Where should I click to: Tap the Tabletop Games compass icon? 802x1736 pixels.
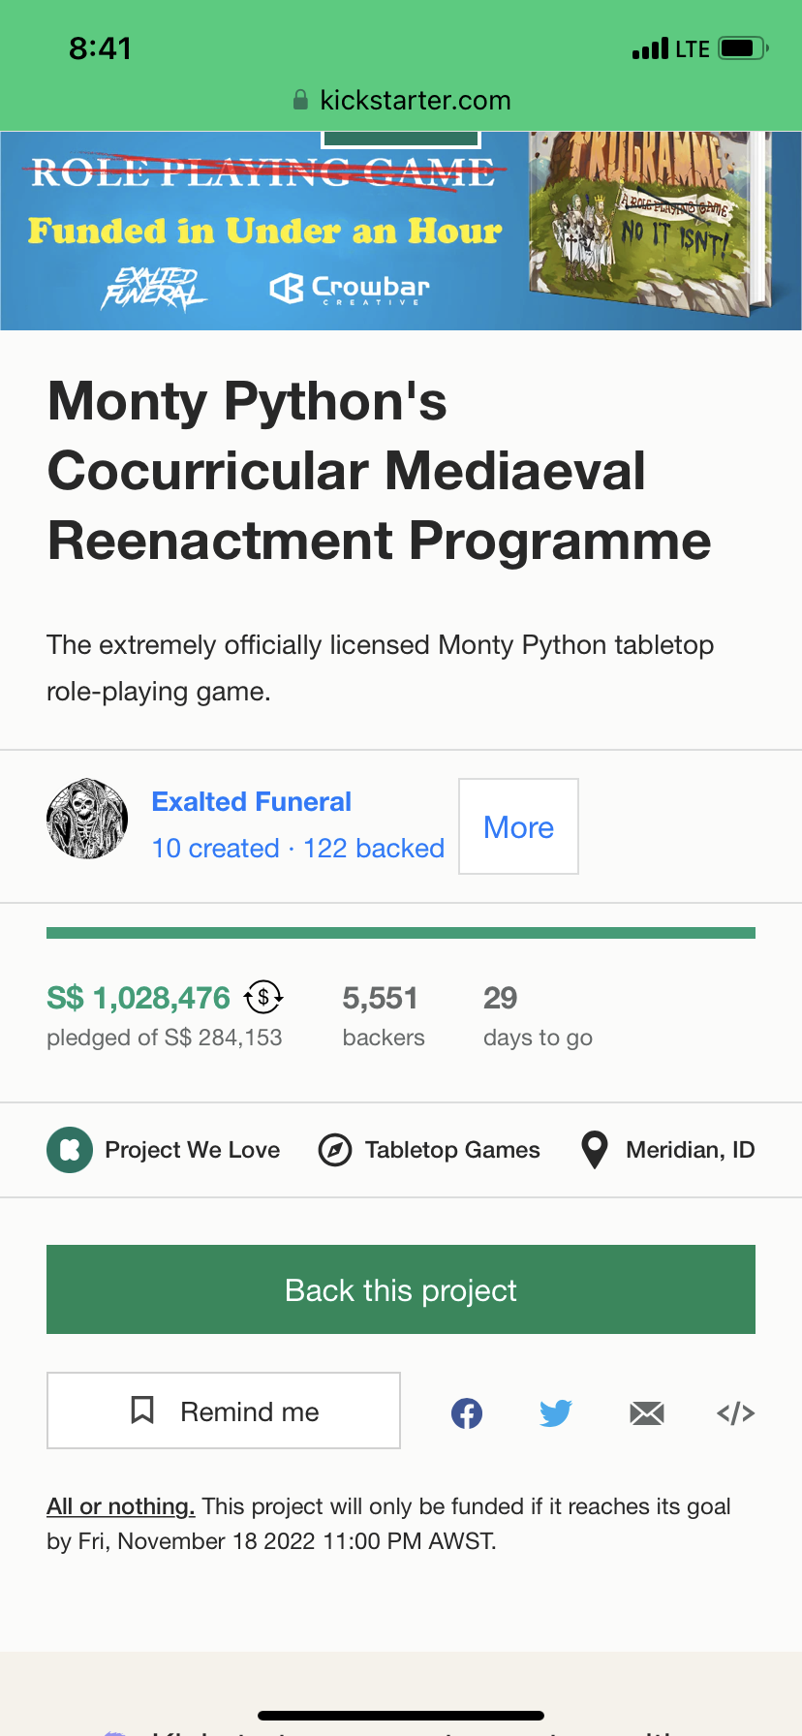click(335, 1150)
